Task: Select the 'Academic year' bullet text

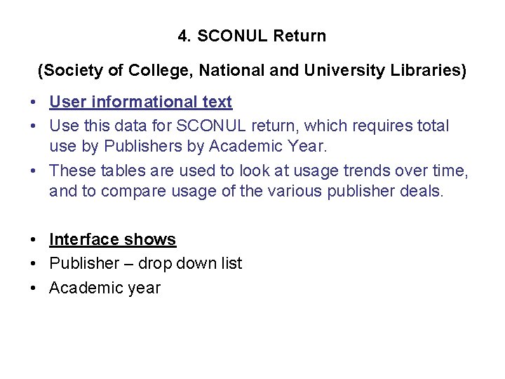Action: (x=105, y=288)
